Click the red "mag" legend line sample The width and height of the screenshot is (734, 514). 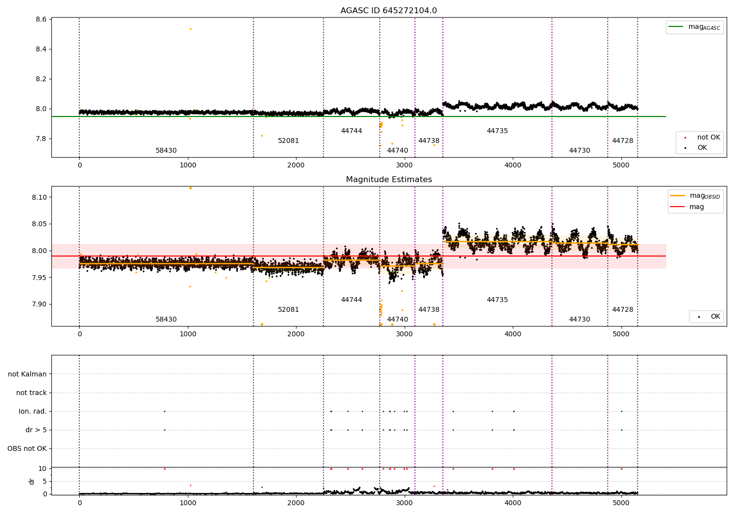[x=678, y=207]
